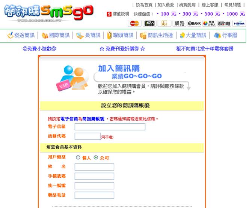The height and width of the screenshot is (208, 252).
Task: Click the SBANK payment icon
Action: click(x=194, y=23)
